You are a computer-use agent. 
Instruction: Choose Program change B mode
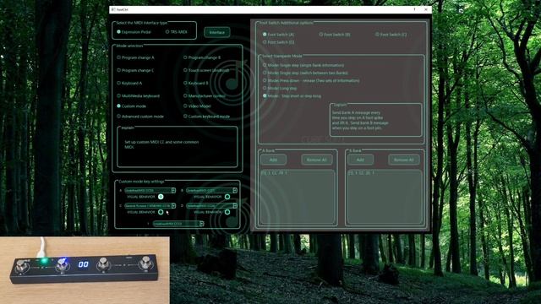pos(203,57)
